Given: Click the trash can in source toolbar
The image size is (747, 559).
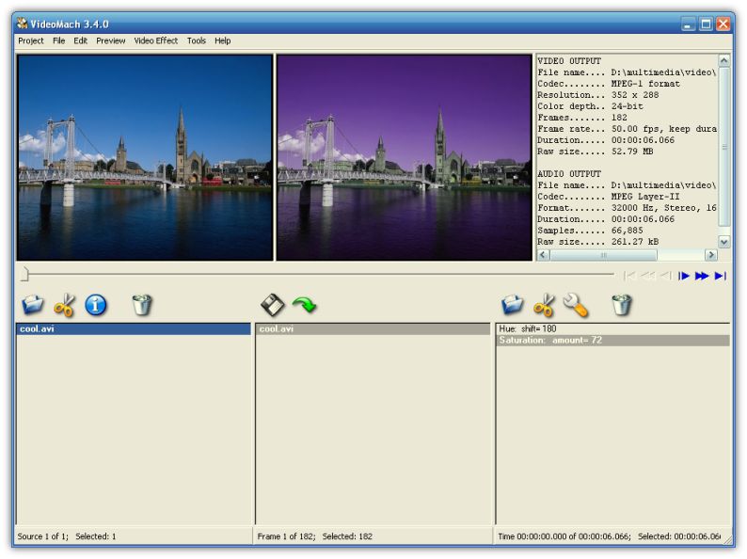Looking at the screenshot, I should 141,305.
